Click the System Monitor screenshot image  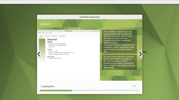tap(68, 55)
